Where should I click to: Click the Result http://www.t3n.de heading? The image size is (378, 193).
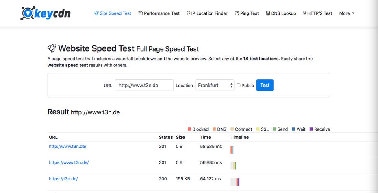pos(84,112)
